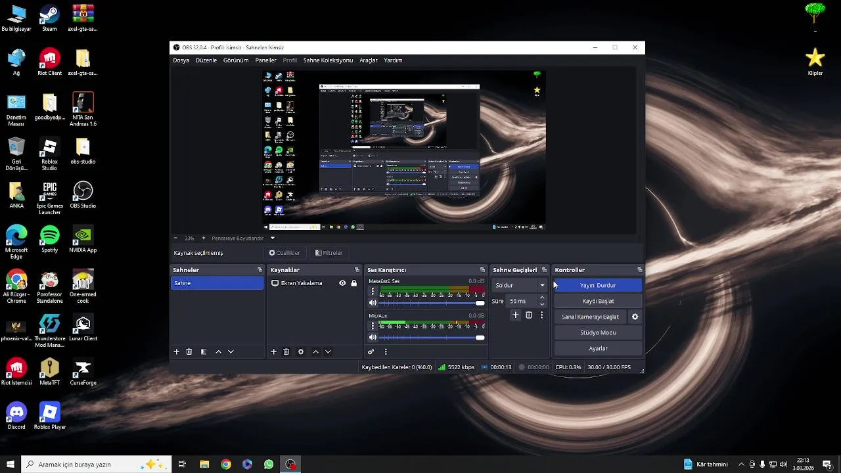Open the Yardım menu
The image size is (841, 473).
point(393,60)
